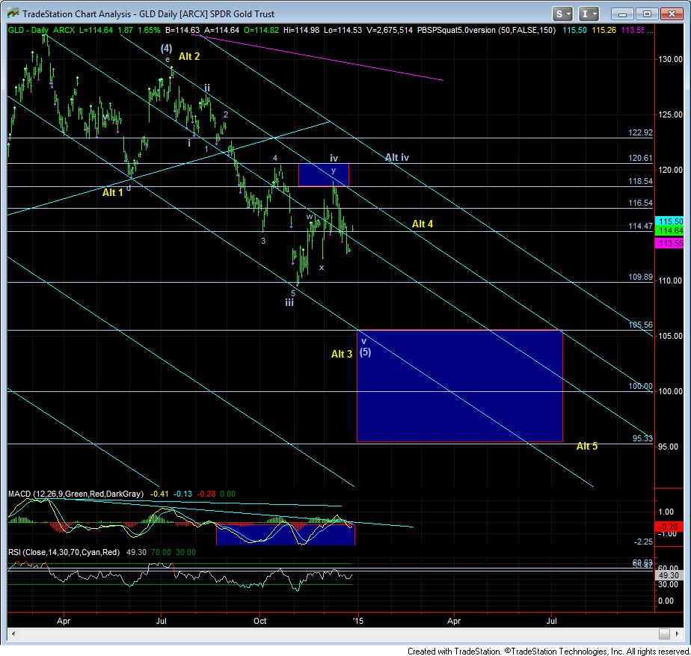Click the 105.56 price level label

point(640,325)
